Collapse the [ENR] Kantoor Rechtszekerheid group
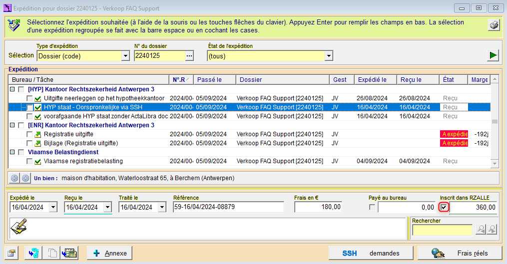This screenshot has height=264, width=507. [x=12, y=125]
